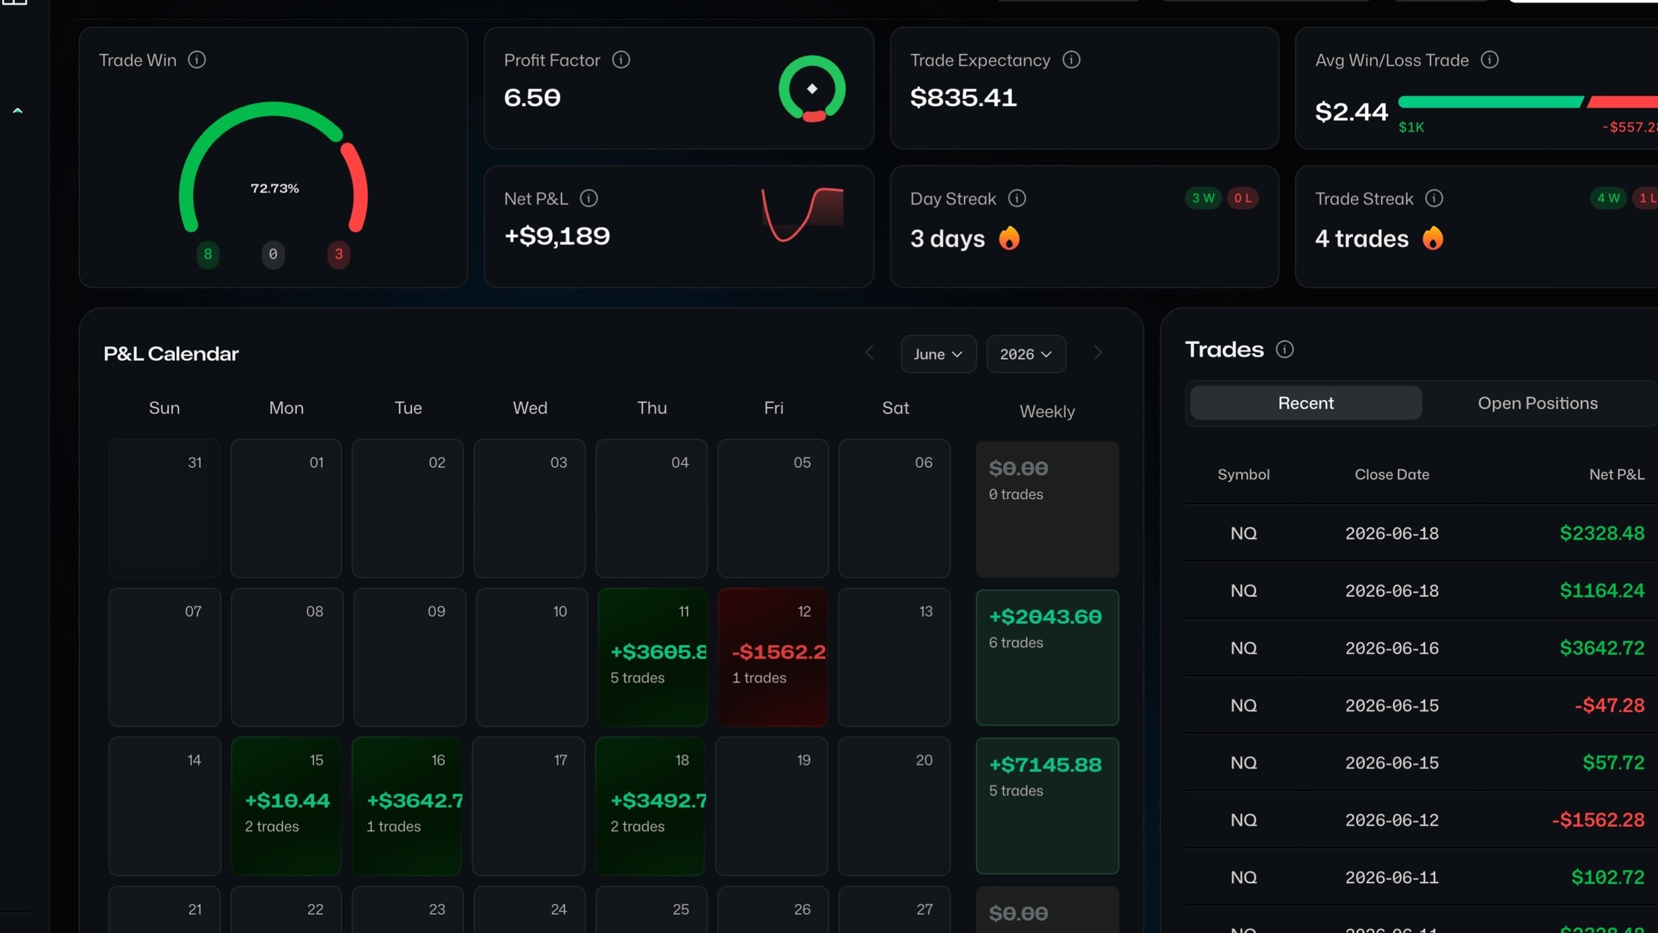The width and height of the screenshot is (1658, 933).
Task: Select calendar day 15 with +$10.44
Action: pyautogui.click(x=286, y=806)
